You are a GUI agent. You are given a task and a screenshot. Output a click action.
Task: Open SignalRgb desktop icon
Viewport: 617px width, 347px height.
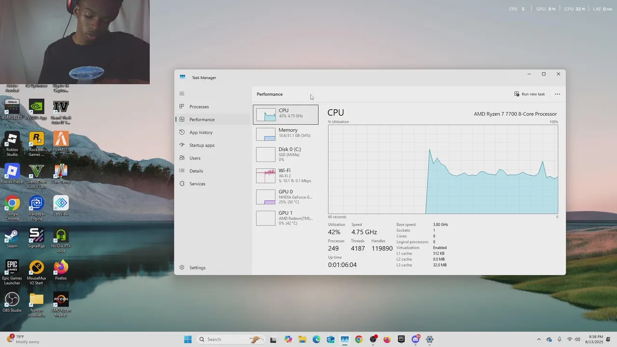[37, 238]
